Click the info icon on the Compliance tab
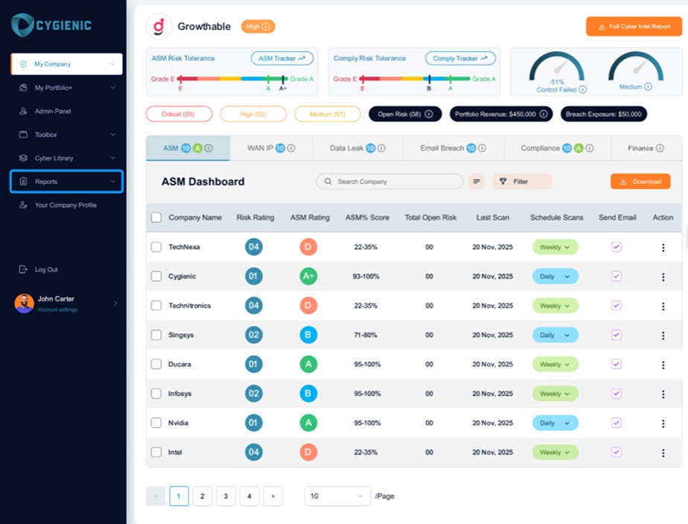 click(589, 148)
